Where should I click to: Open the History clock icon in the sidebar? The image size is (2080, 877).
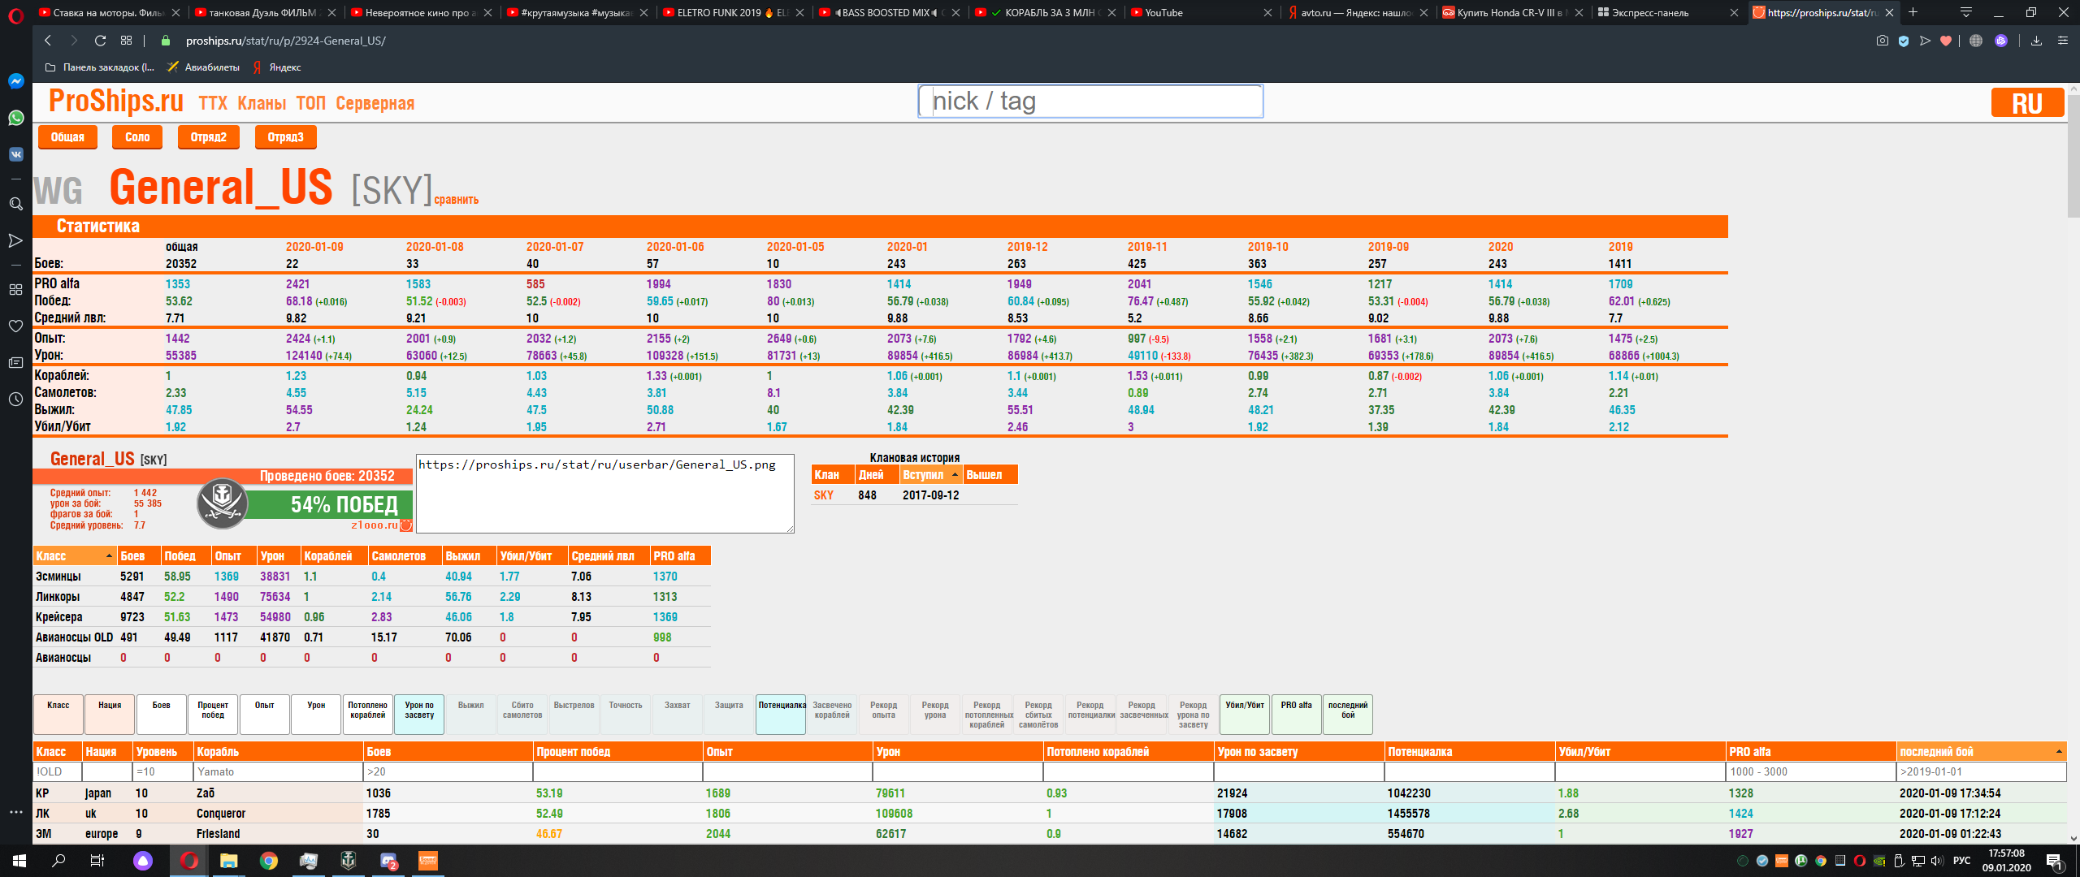[15, 399]
